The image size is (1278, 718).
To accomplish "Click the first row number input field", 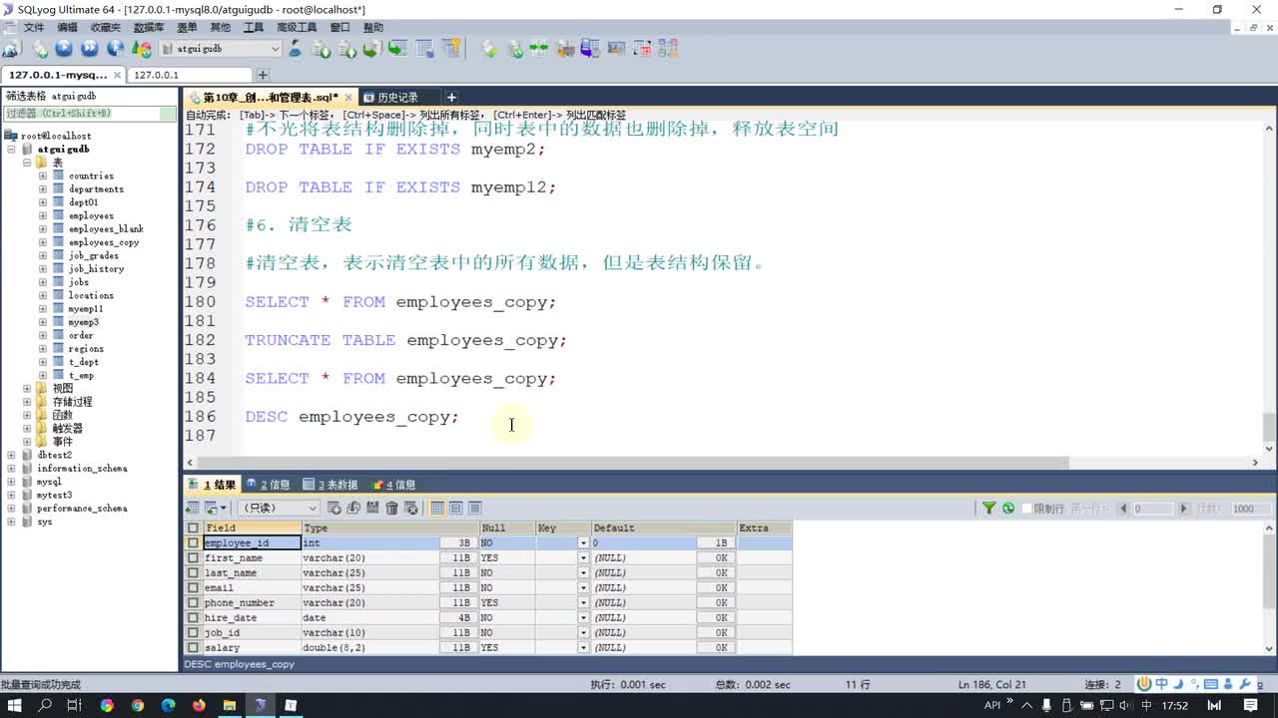I will click(x=1152, y=509).
